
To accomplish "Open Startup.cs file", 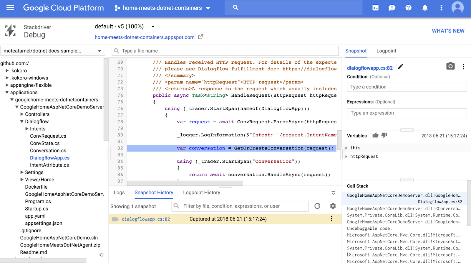I will 37,208.
